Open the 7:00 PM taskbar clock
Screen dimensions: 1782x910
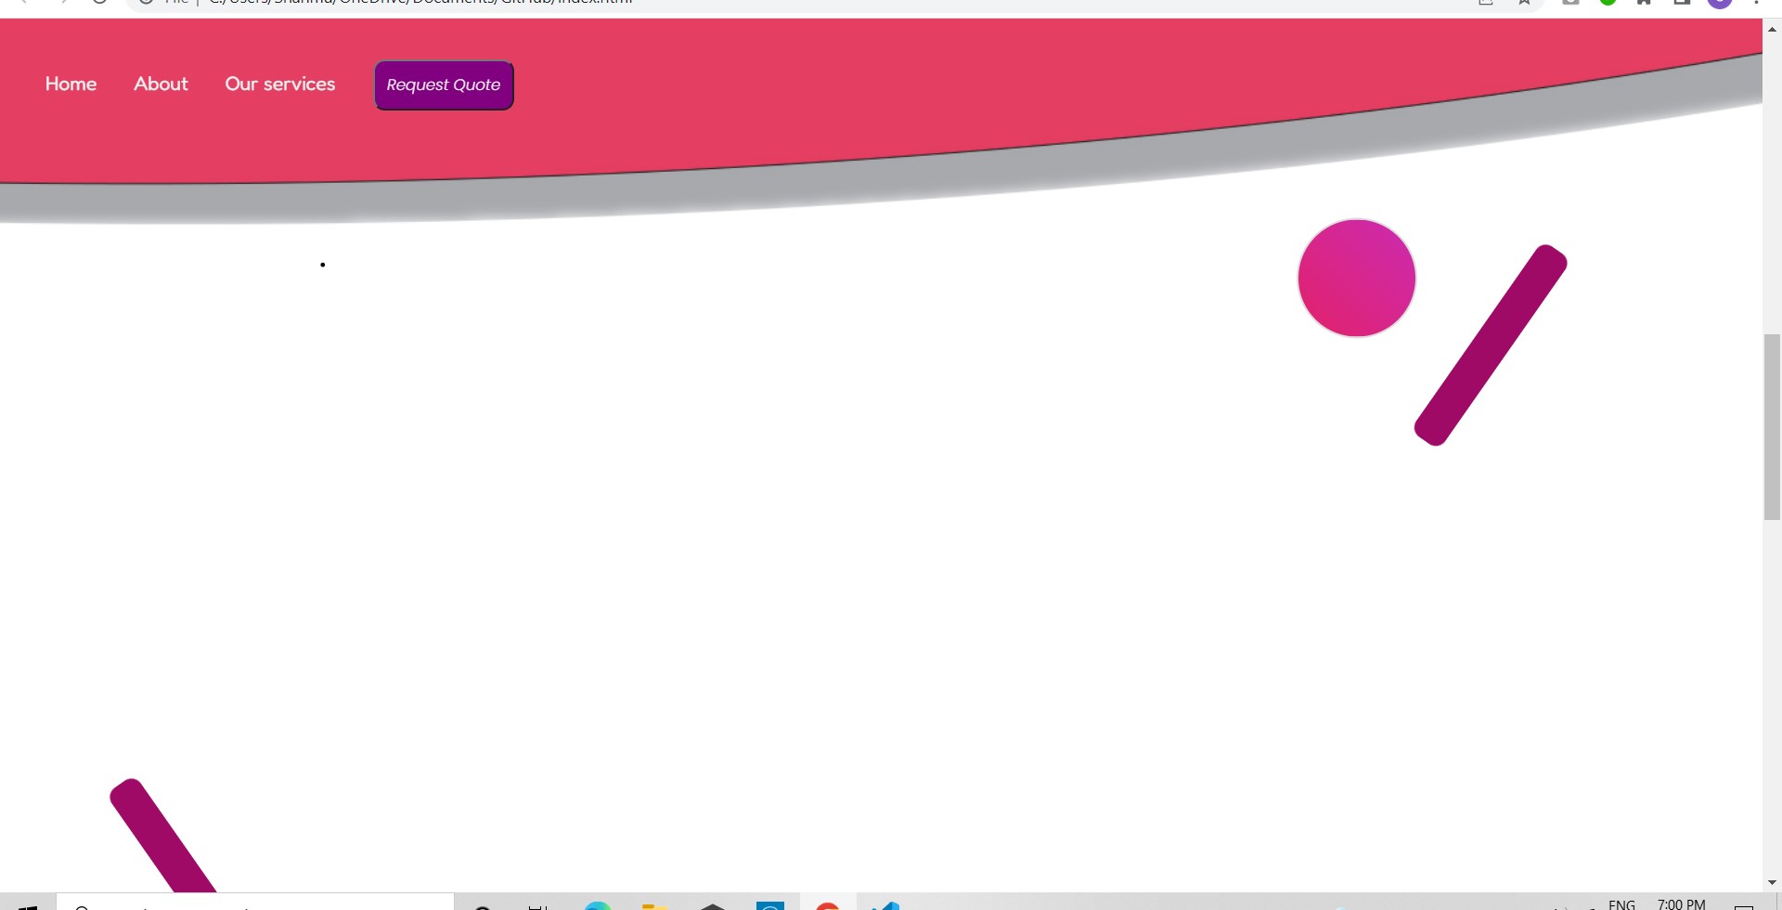tap(1681, 904)
